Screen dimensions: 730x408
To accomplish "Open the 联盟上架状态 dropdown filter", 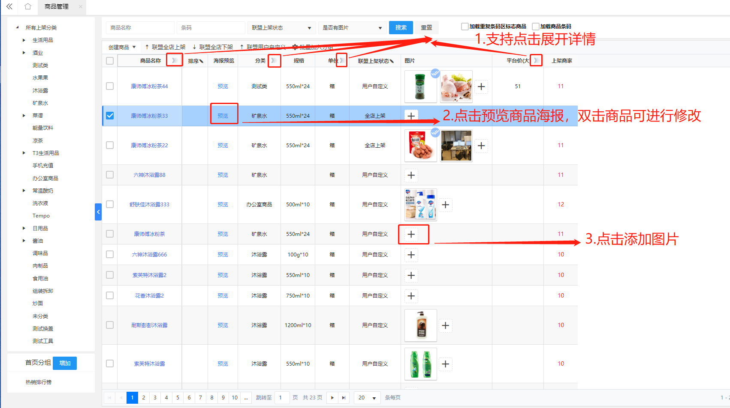I will click(x=281, y=28).
